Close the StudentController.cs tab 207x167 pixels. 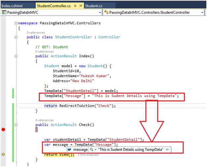(81, 6)
